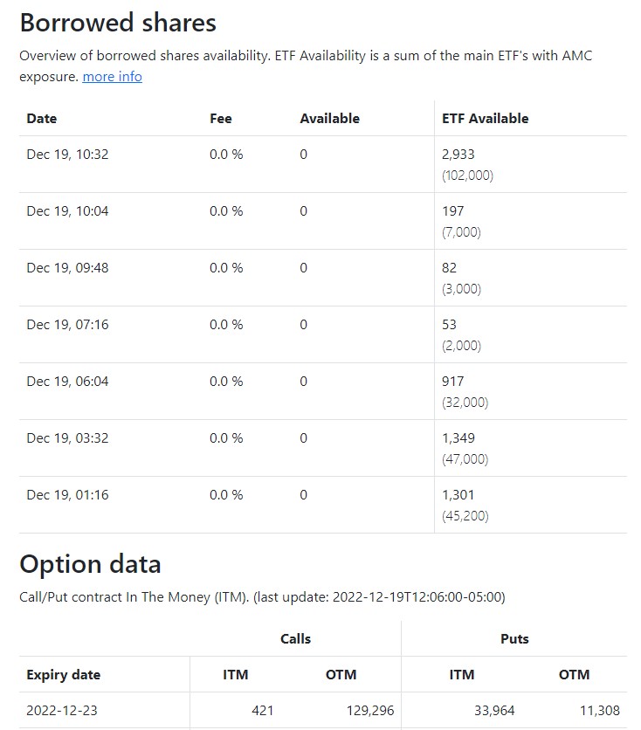Select the 'Dec 19, 10:32' date cell
This screenshot has width=641, height=730.
pyautogui.click(x=67, y=155)
